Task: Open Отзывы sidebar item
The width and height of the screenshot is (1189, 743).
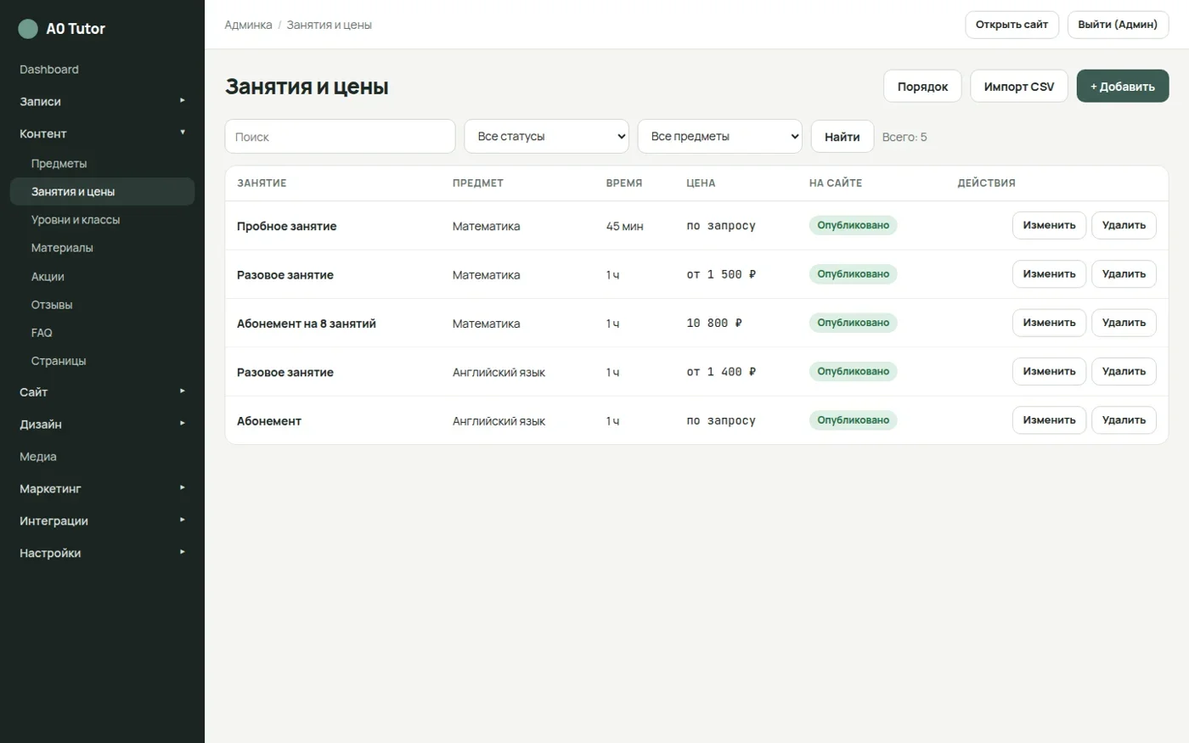Action: tap(102, 305)
